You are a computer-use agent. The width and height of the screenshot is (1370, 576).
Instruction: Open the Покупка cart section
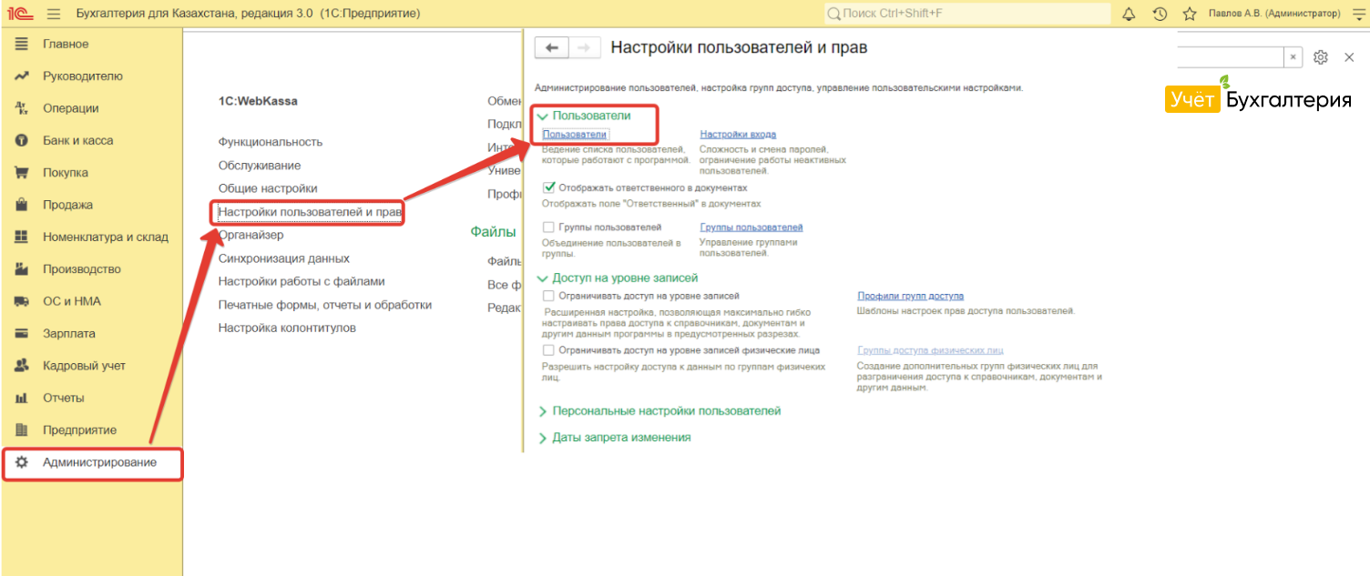[66, 173]
